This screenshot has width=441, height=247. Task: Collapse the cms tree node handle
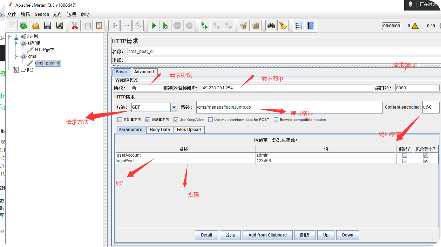(16, 56)
